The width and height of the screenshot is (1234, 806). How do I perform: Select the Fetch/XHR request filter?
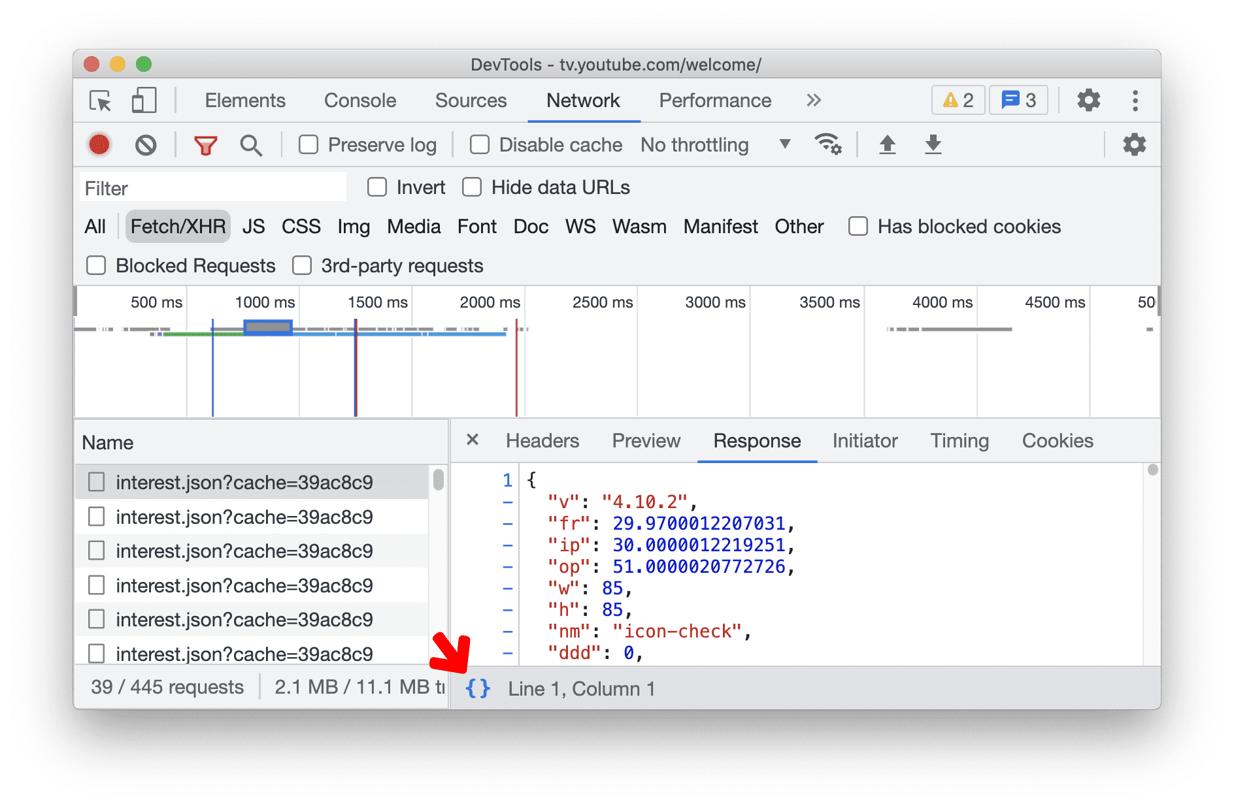[177, 226]
